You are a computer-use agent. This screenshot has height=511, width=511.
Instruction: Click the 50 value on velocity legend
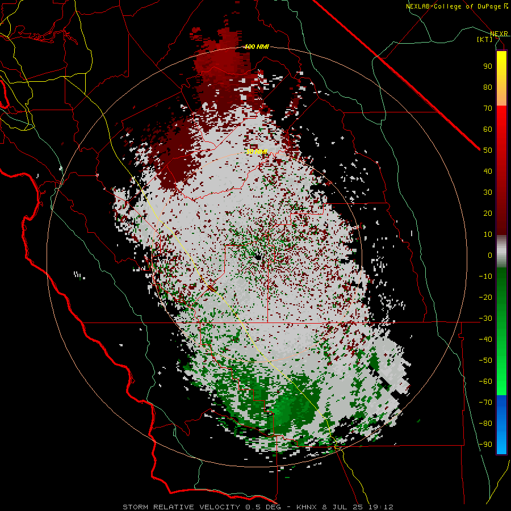[x=488, y=150]
